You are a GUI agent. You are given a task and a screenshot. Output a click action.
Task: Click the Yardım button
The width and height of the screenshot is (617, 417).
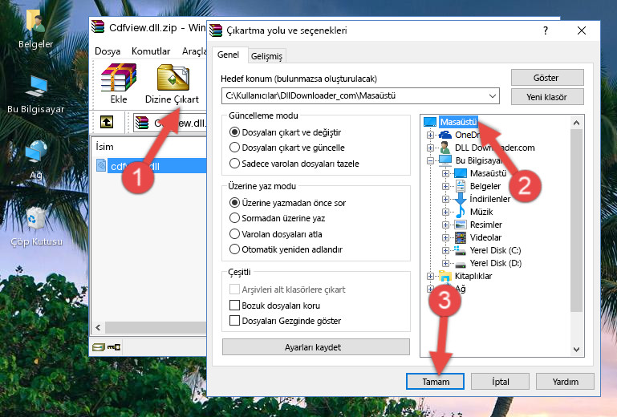tap(565, 381)
